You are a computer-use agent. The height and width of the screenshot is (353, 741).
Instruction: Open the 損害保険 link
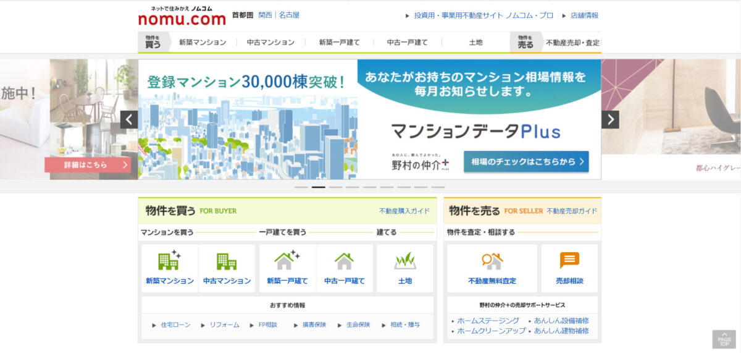314,325
